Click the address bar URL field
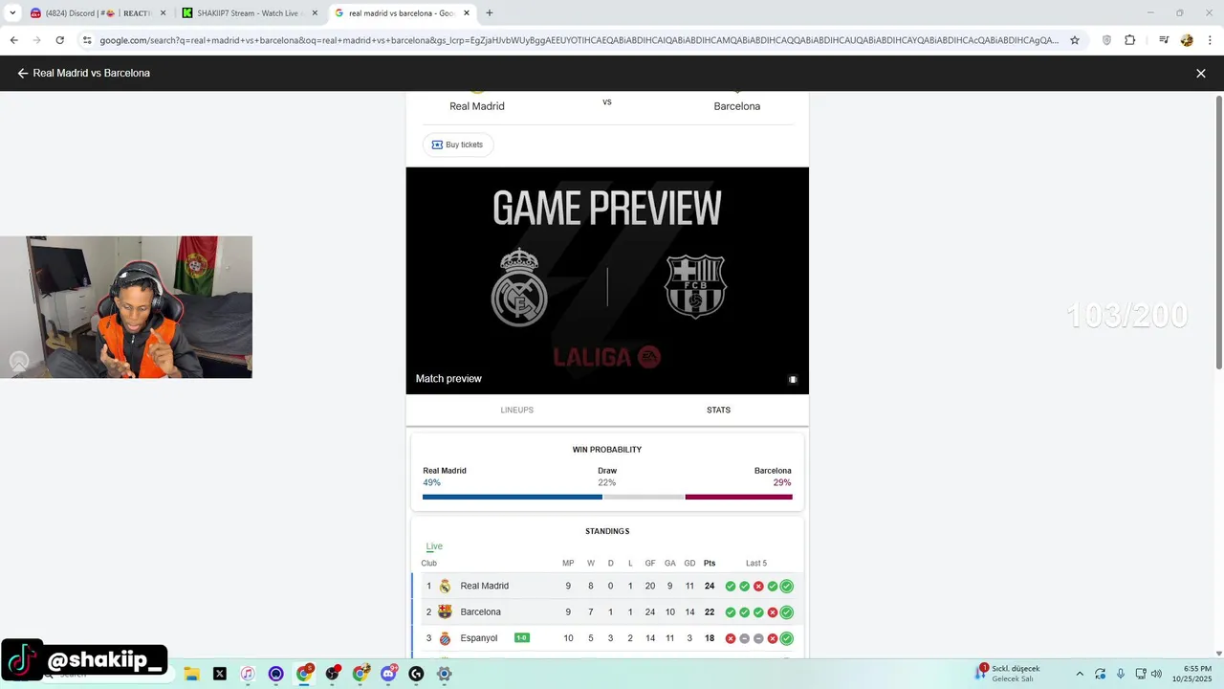The height and width of the screenshot is (689, 1224). pyautogui.click(x=579, y=40)
